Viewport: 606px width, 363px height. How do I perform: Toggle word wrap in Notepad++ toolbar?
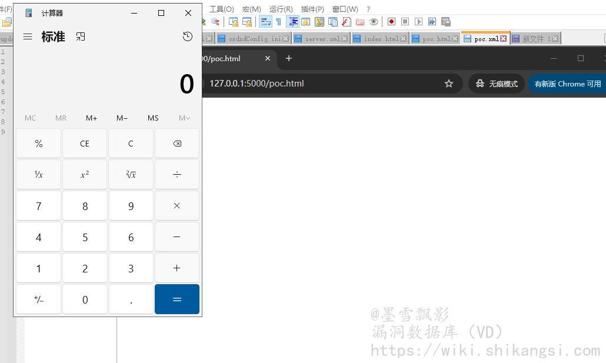265,22
